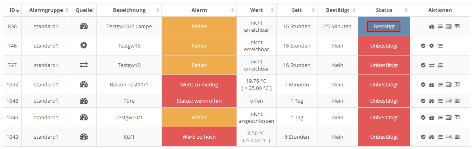Select the Balkon Test11/1 designation cell
The width and height of the screenshot is (473, 149).
[129, 84]
